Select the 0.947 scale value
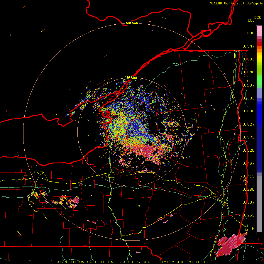The width and height of the screenshot is (264, 264). pyautogui.click(x=248, y=46)
